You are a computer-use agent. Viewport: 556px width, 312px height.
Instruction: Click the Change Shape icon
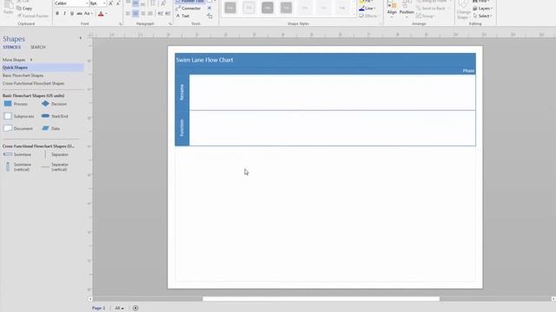[x=463, y=10]
